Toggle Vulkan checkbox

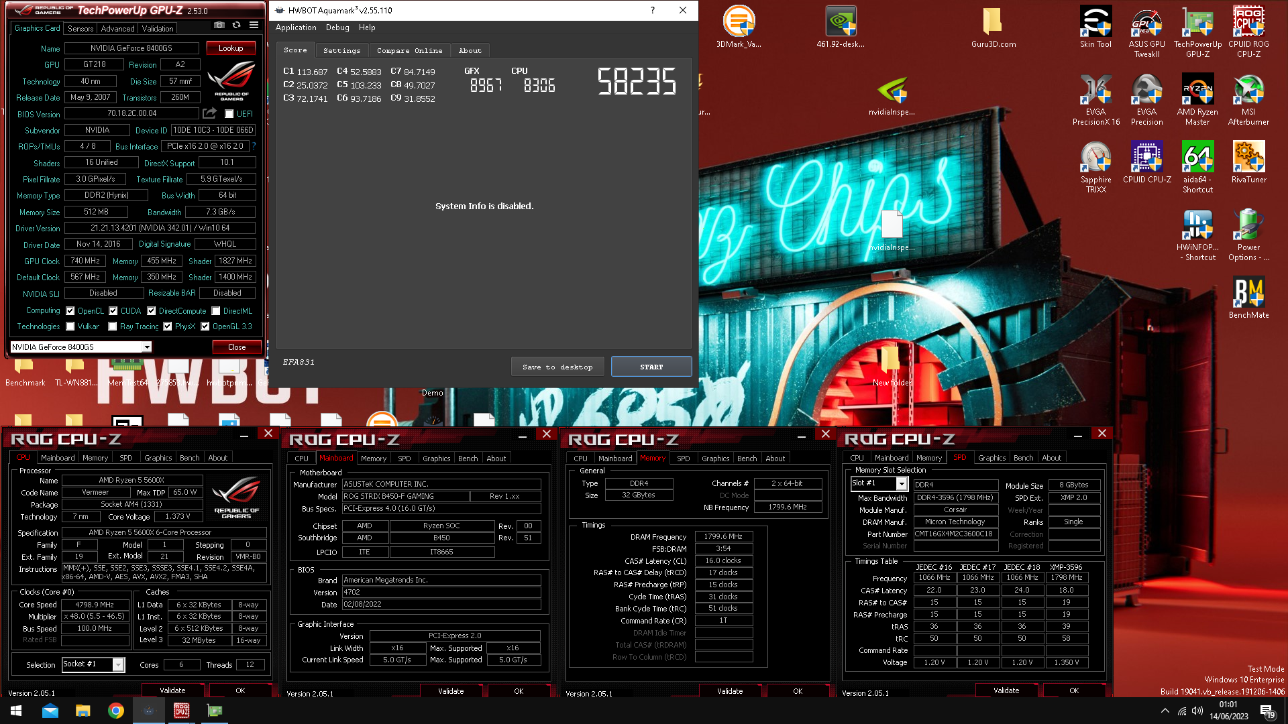(x=70, y=326)
